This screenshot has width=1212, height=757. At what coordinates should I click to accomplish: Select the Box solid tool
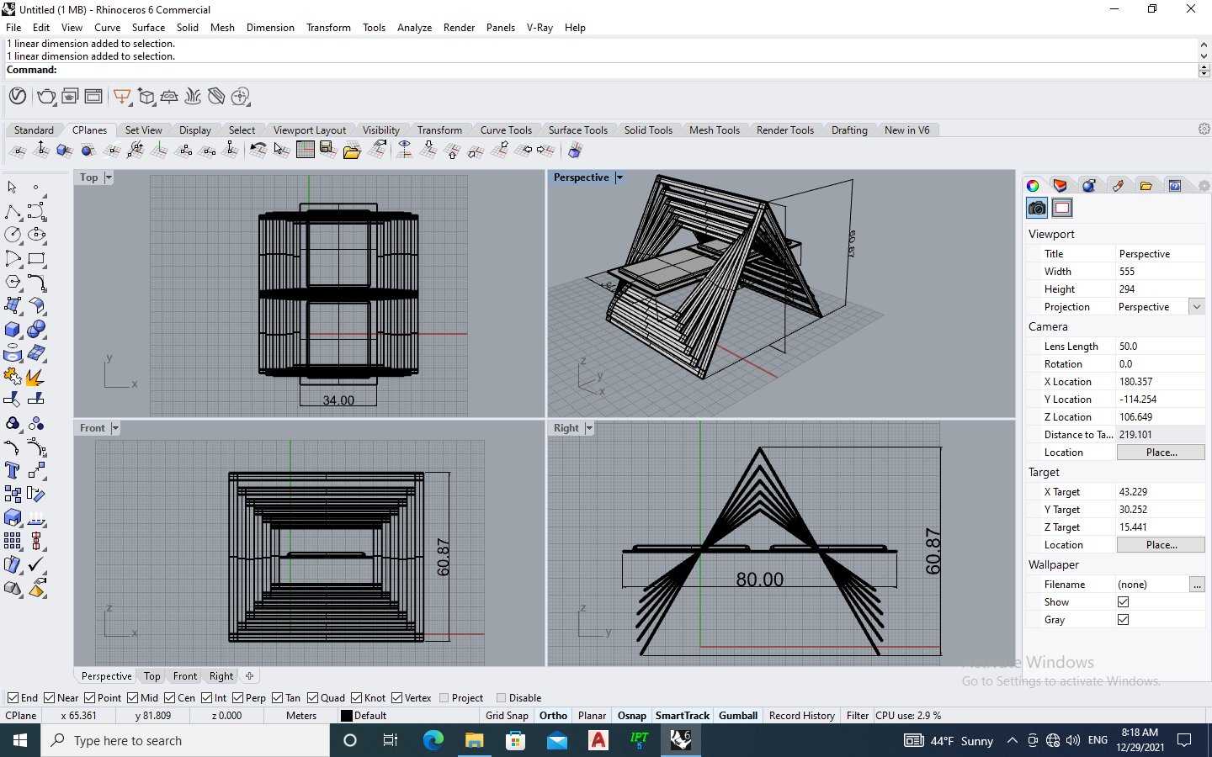click(13, 330)
